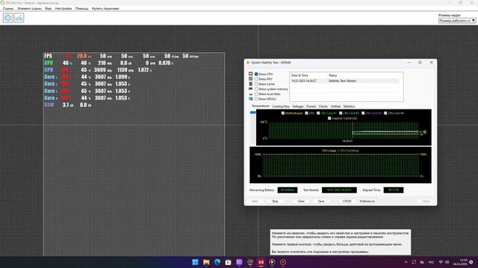Open the Помощь menu
This screenshot has width=478, height=268.
tap(81, 8)
